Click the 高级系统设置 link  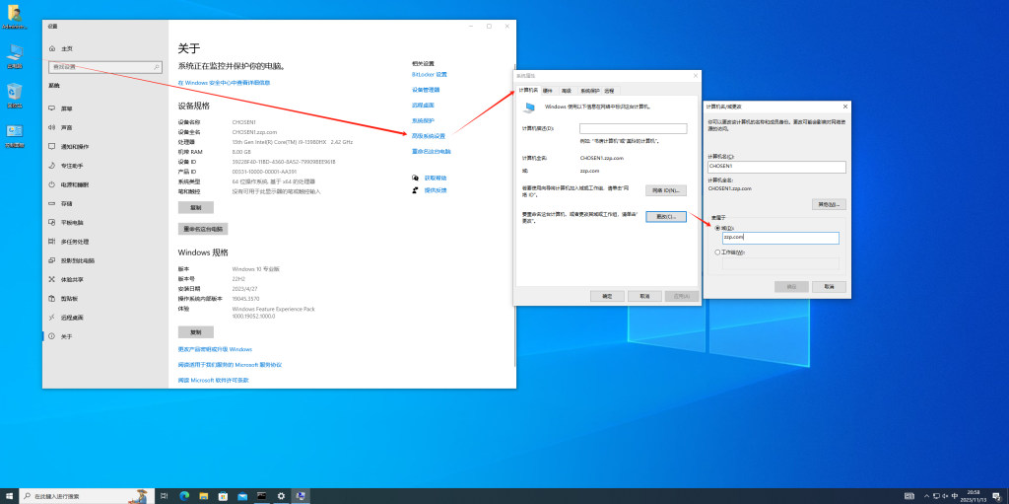click(429, 136)
